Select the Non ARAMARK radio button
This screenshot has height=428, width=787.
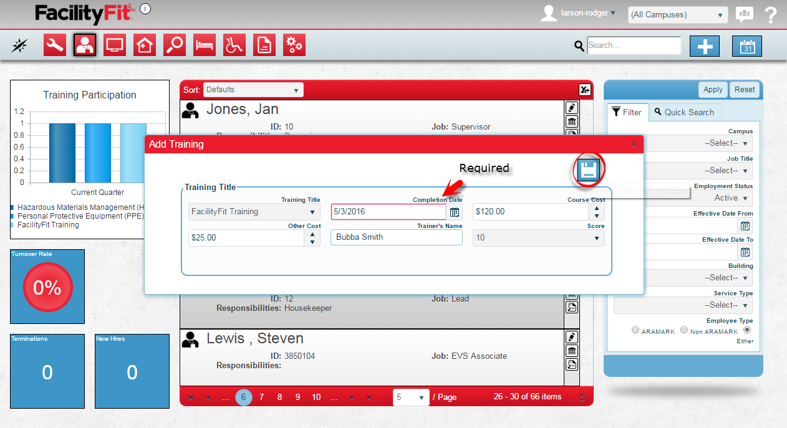(x=684, y=330)
